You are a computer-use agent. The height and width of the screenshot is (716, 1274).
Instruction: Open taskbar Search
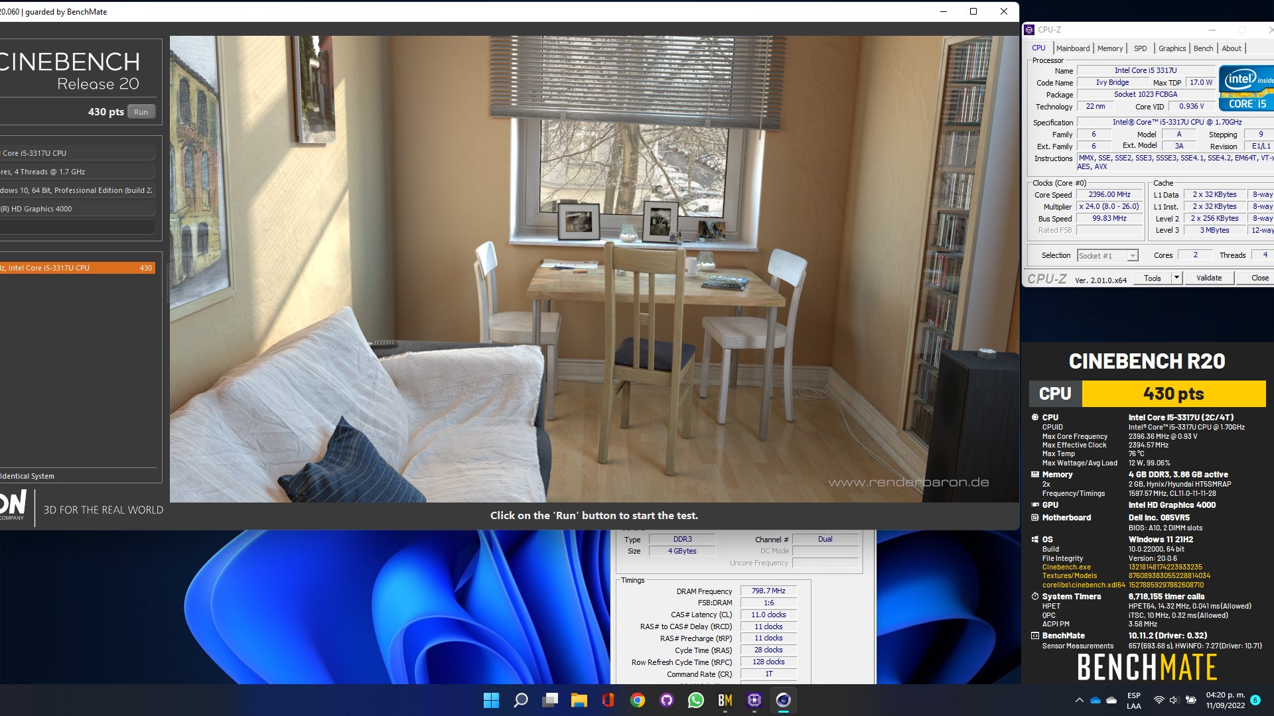[521, 700]
